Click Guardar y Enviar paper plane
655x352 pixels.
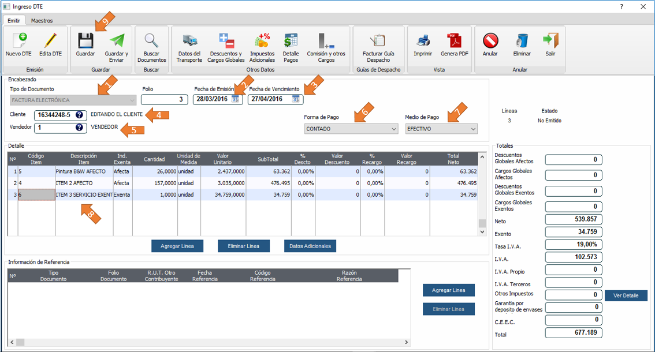tap(117, 41)
